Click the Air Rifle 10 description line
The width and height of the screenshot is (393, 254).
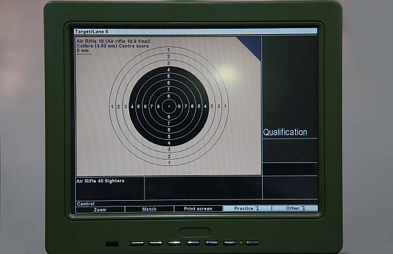tap(113, 41)
